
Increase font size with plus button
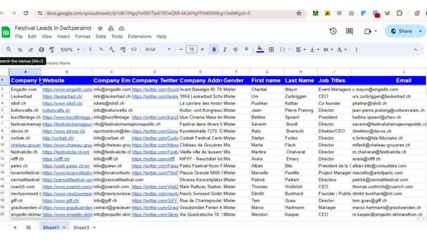point(202,50)
